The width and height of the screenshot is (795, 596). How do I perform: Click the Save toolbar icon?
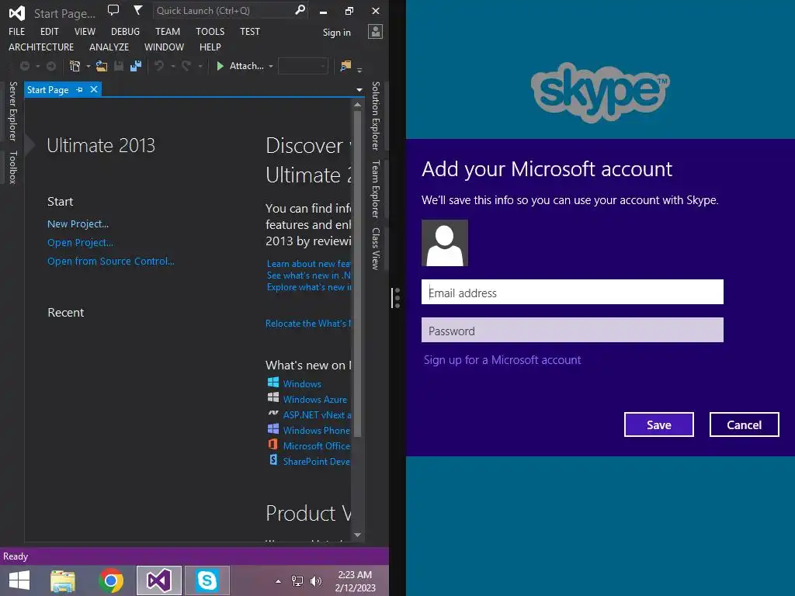point(119,66)
